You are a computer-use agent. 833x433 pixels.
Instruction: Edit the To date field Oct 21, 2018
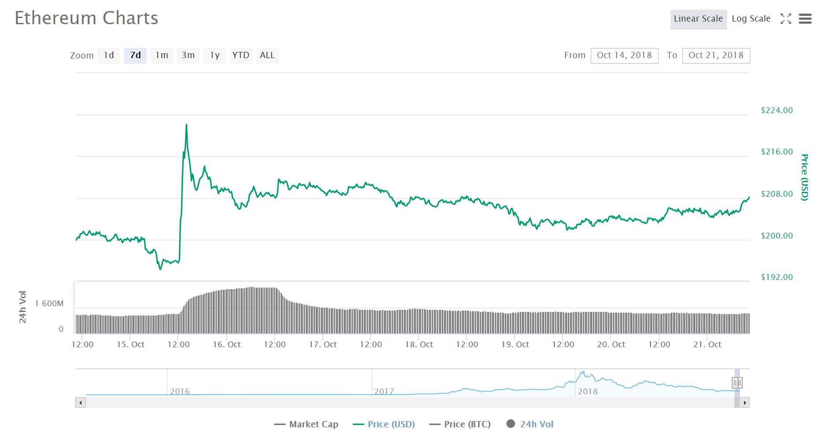click(x=716, y=55)
